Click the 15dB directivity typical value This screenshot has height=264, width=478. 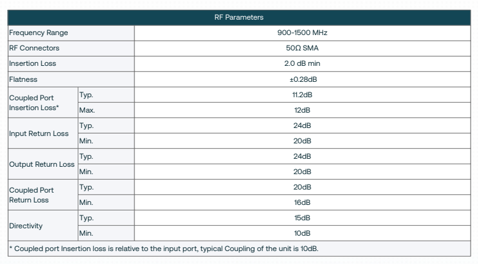[302, 218]
